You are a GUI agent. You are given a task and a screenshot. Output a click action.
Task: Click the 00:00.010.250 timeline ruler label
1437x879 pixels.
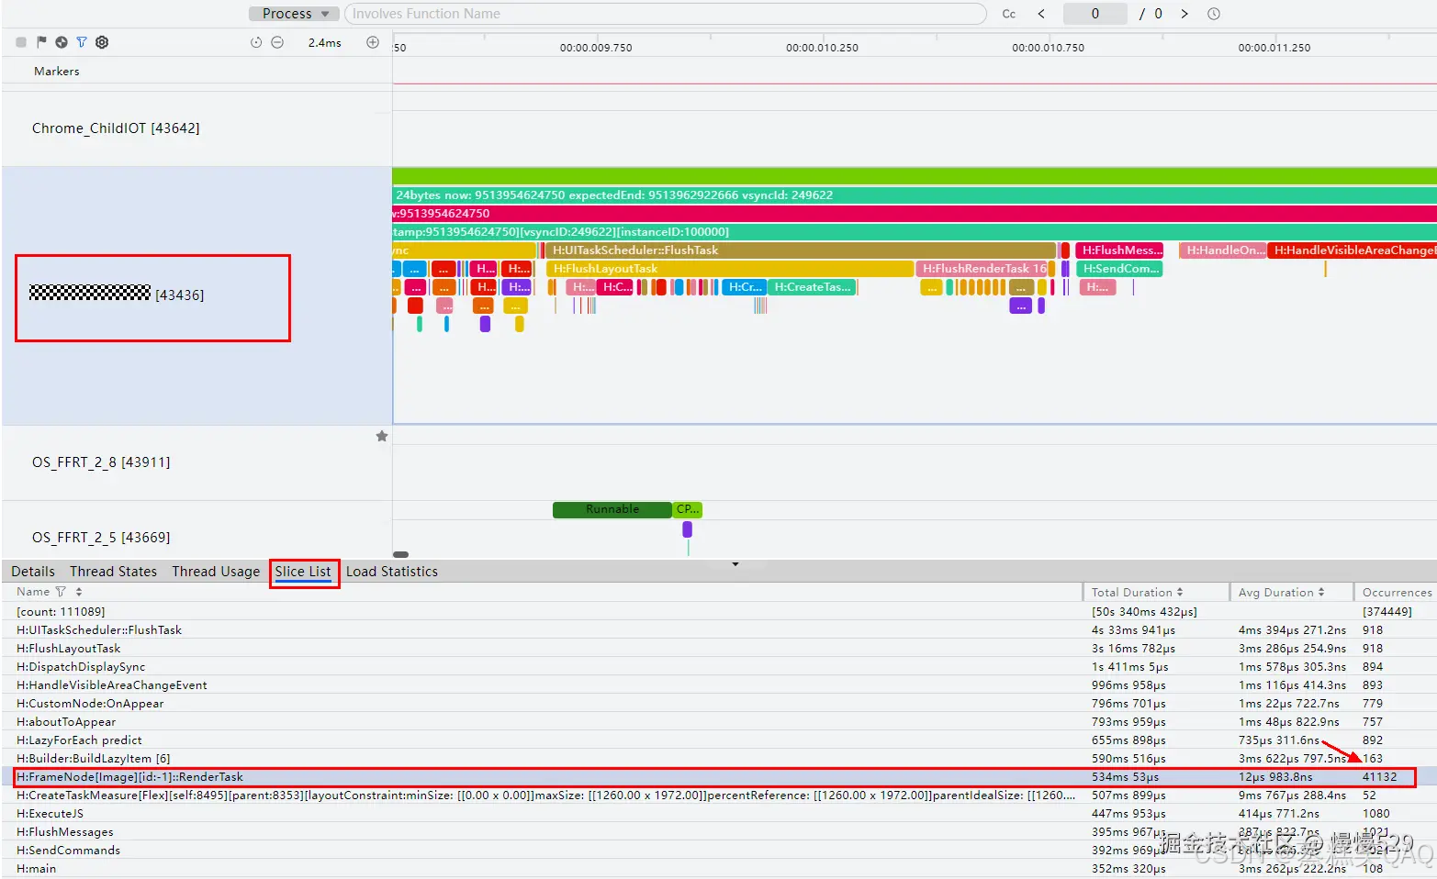pos(822,48)
